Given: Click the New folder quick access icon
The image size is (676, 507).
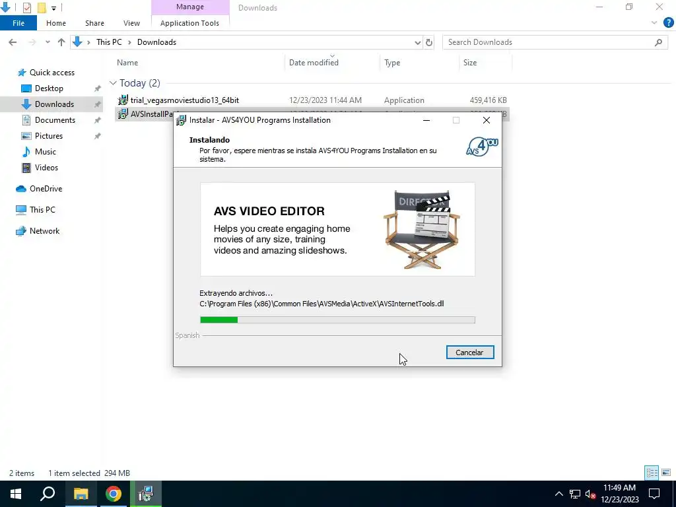Looking at the screenshot, I should click(x=42, y=7).
